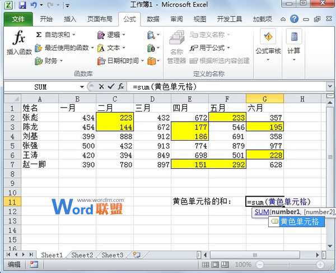Click the 插入函数 (Insert Function) fx icon

[19, 39]
